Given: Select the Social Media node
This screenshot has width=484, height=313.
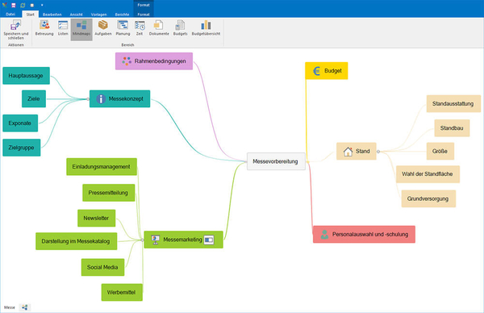Looking at the screenshot, I should [x=102, y=267].
